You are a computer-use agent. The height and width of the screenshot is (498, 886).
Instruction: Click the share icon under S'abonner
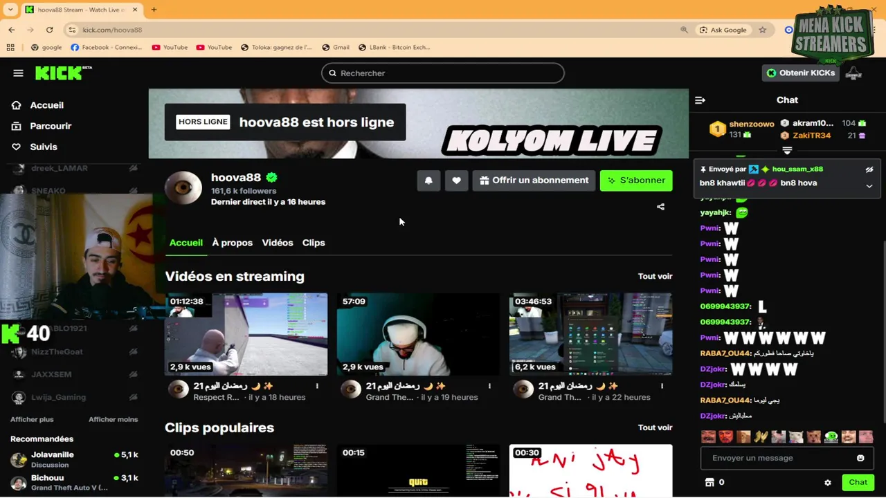coord(660,207)
